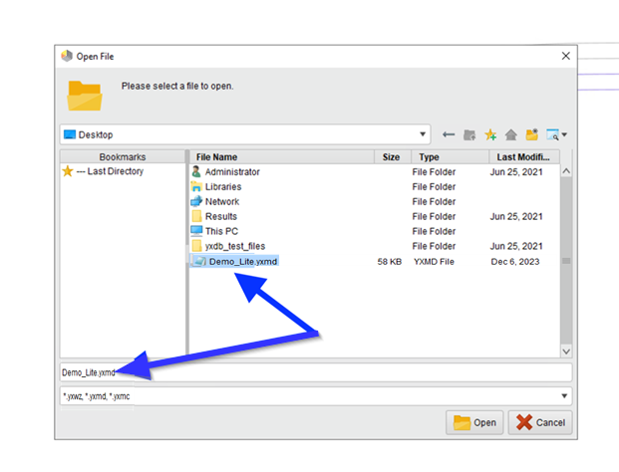Screen dimensions: 619x472
Task: Expand the Desktop location dropdown
Action: 424,134
